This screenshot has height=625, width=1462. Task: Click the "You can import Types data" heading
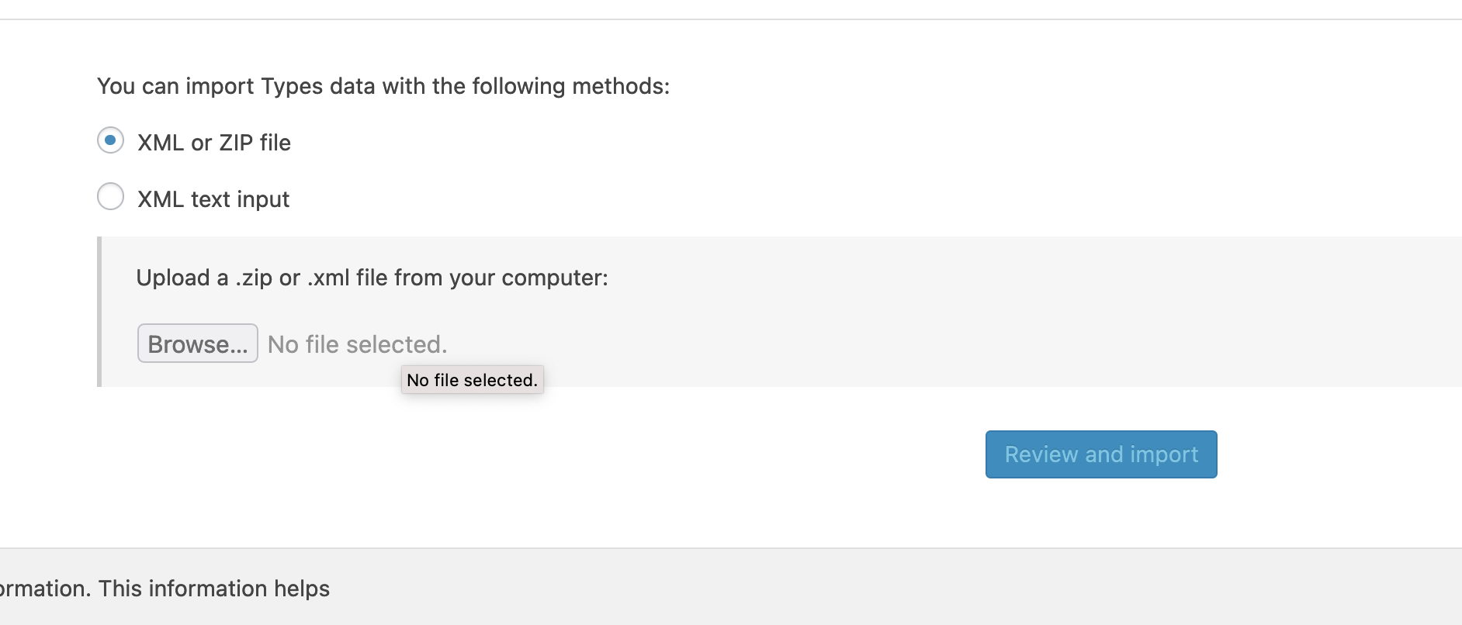[383, 86]
